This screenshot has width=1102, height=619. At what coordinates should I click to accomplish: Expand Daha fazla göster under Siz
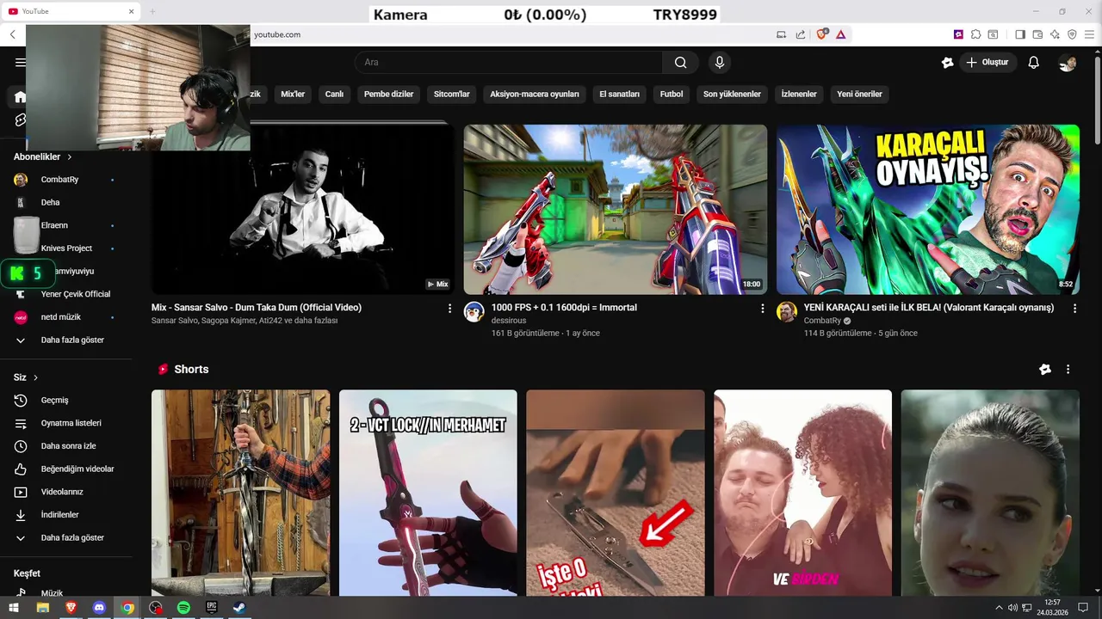[66, 537]
